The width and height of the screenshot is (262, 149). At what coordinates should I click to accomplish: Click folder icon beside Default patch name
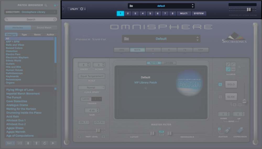pyautogui.click(x=127, y=39)
